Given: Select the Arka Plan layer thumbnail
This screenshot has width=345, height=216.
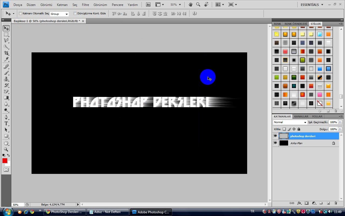Looking at the screenshot, I should pyautogui.click(x=284, y=143).
